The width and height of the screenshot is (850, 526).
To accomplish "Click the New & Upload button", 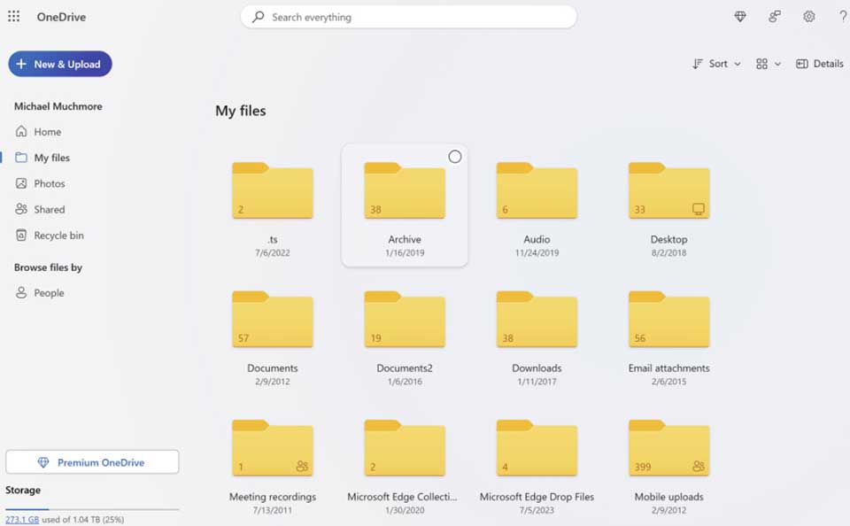I will click(60, 64).
